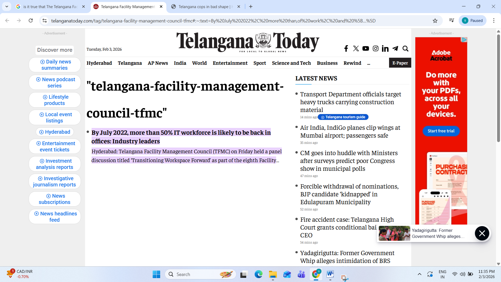Click the browser address bar URL

[213, 21]
